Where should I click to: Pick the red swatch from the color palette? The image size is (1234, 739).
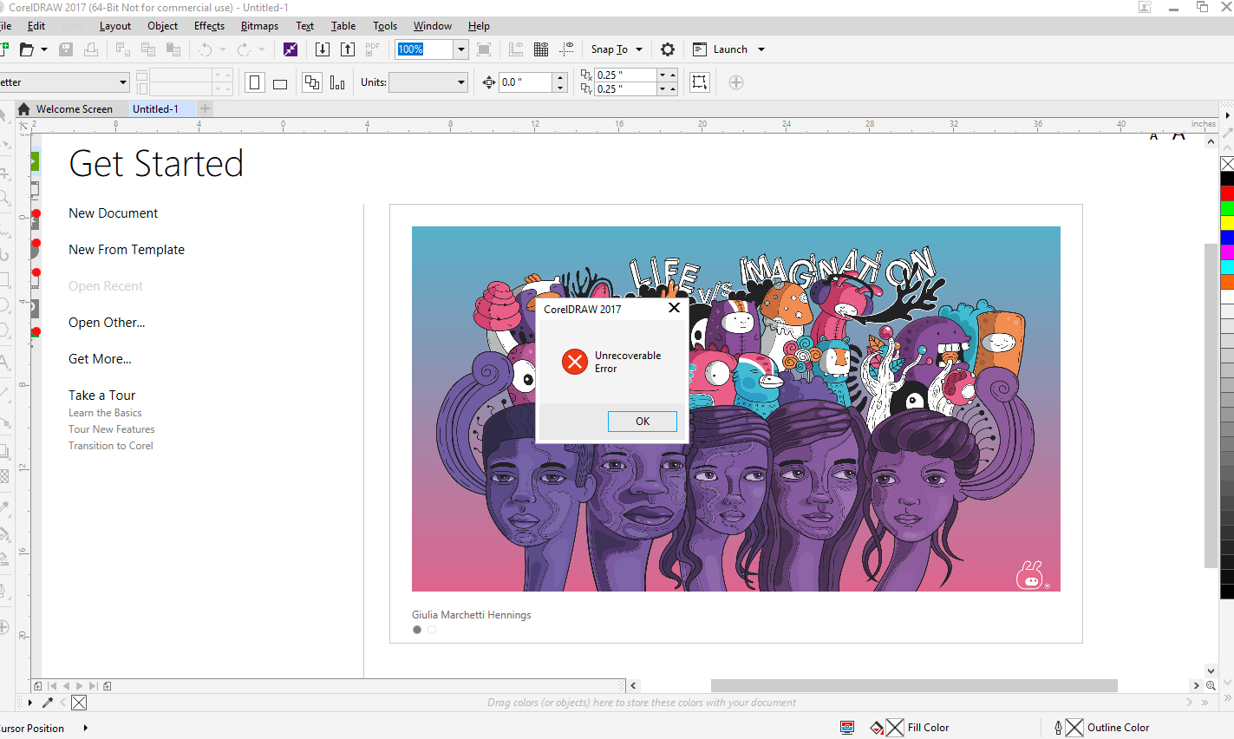pos(1228,192)
